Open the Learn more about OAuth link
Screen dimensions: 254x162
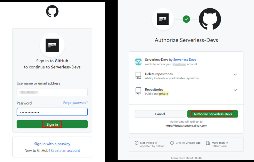186,158
